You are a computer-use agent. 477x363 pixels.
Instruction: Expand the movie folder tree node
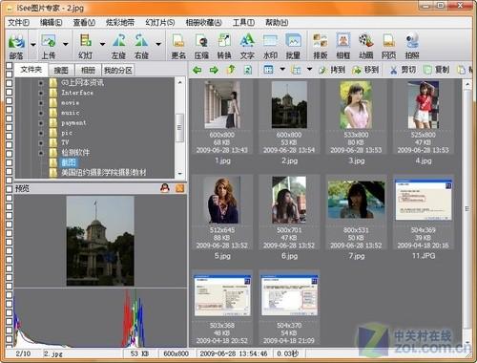coord(41,103)
